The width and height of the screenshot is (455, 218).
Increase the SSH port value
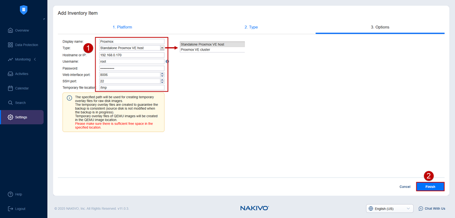point(162,80)
